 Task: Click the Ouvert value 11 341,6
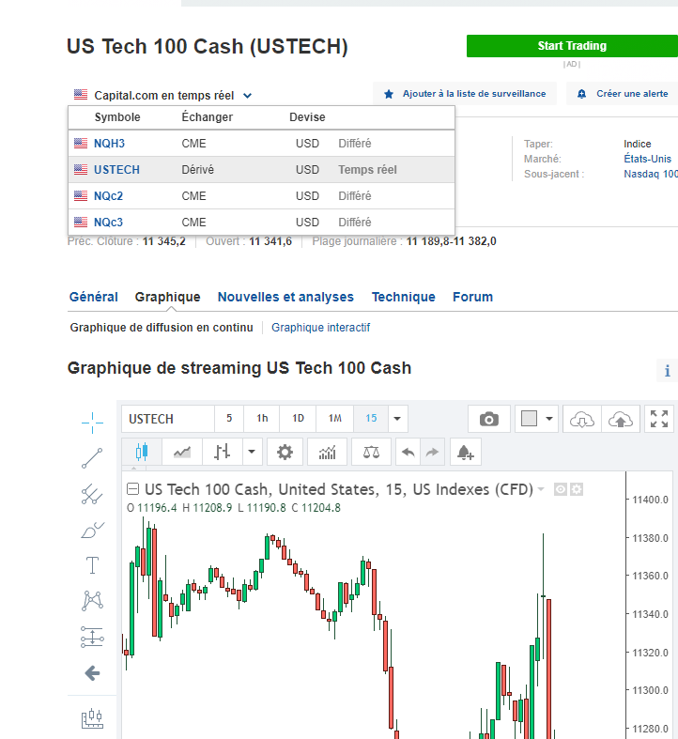270,241
